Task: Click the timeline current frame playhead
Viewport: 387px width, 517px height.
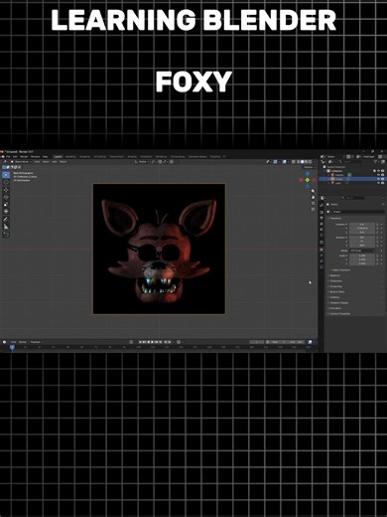Action: 12,347
